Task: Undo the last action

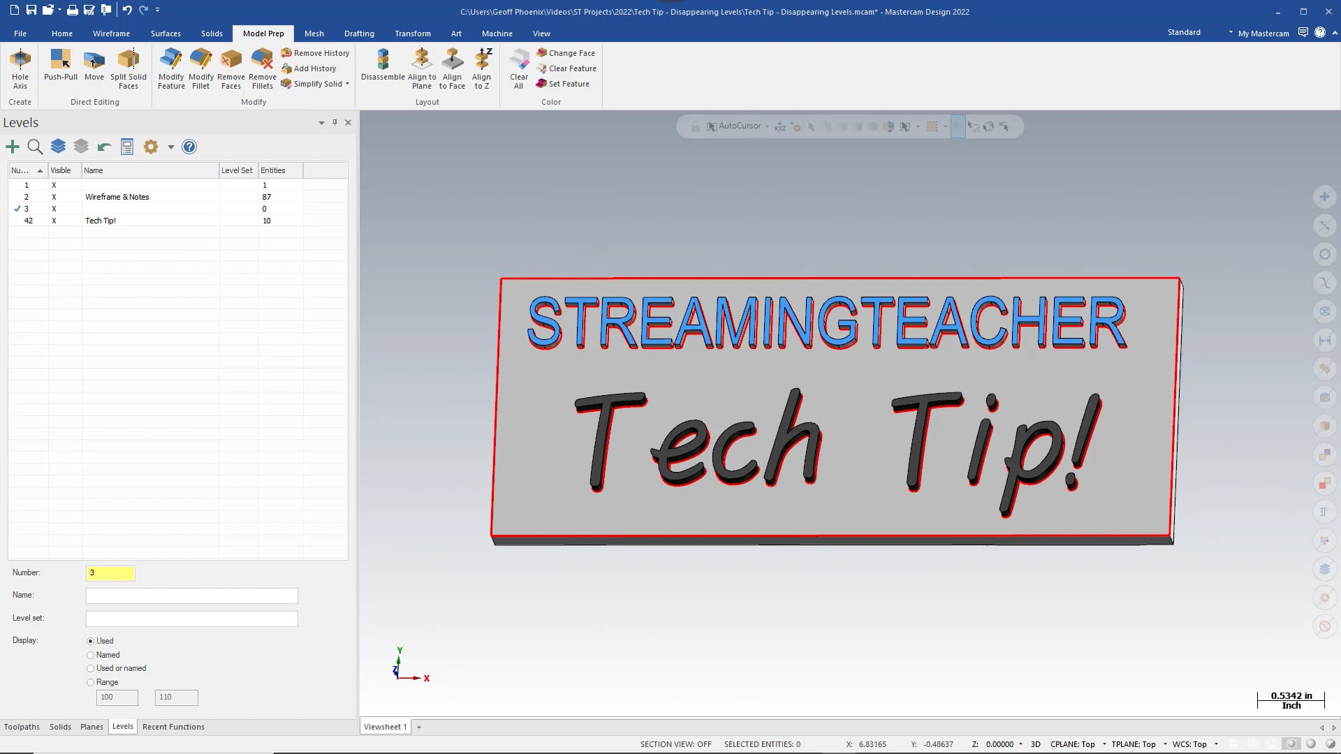Action: tap(127, 10)
